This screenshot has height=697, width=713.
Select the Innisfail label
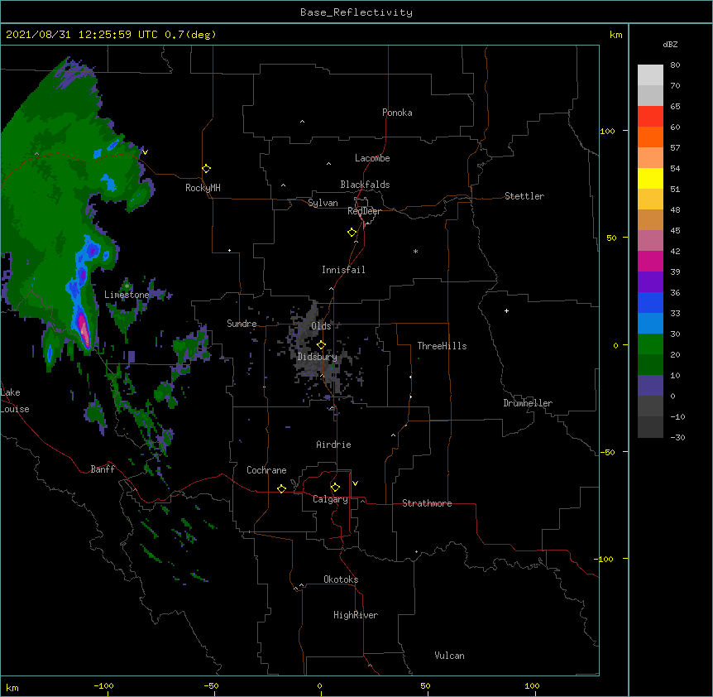(x=343, y=270)
